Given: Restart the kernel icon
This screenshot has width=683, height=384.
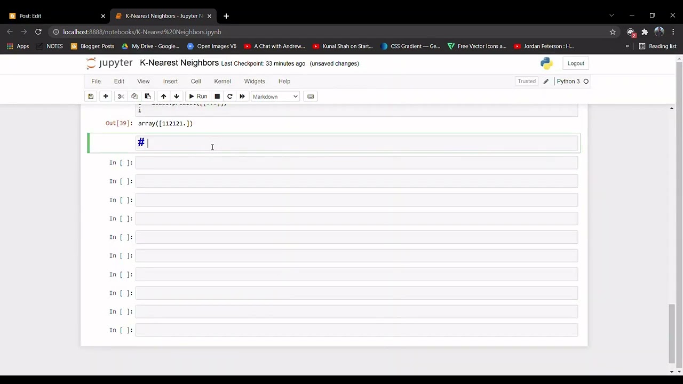Looking at the screenshot, I should coord(229,97).
